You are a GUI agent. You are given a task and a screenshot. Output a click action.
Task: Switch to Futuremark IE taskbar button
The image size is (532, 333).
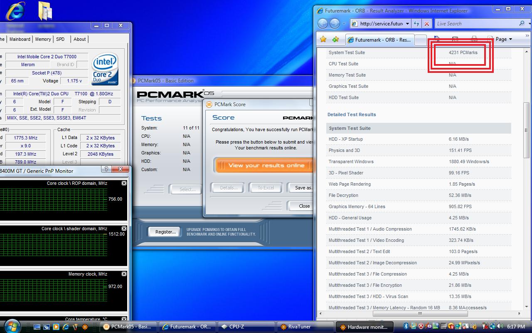coord(187,327)
